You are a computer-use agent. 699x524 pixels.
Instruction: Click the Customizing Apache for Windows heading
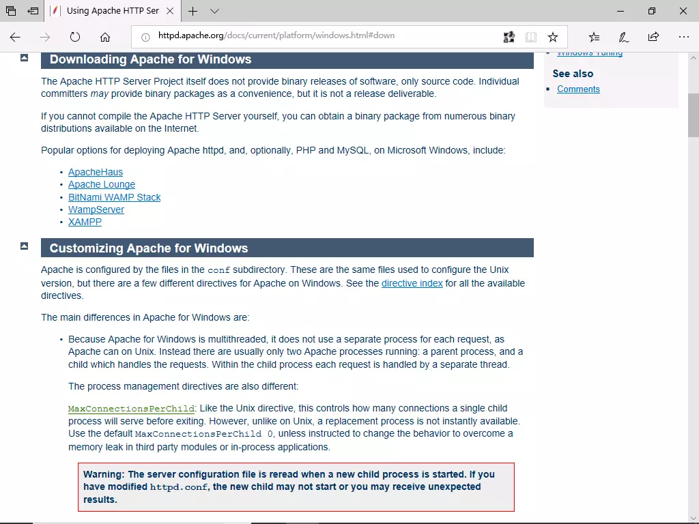(148, 248)
